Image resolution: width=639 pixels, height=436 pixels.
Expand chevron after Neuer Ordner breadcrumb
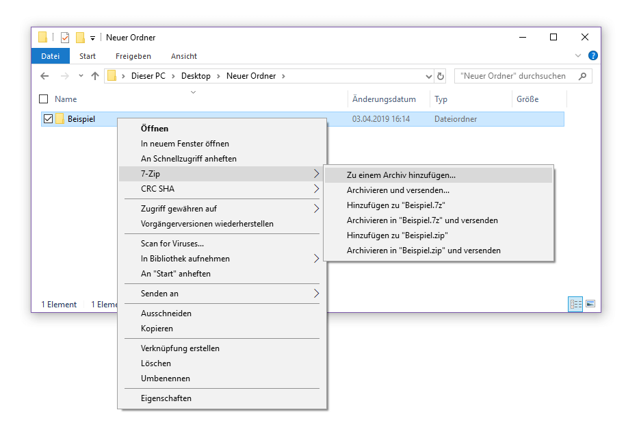(x=283, y=76)
